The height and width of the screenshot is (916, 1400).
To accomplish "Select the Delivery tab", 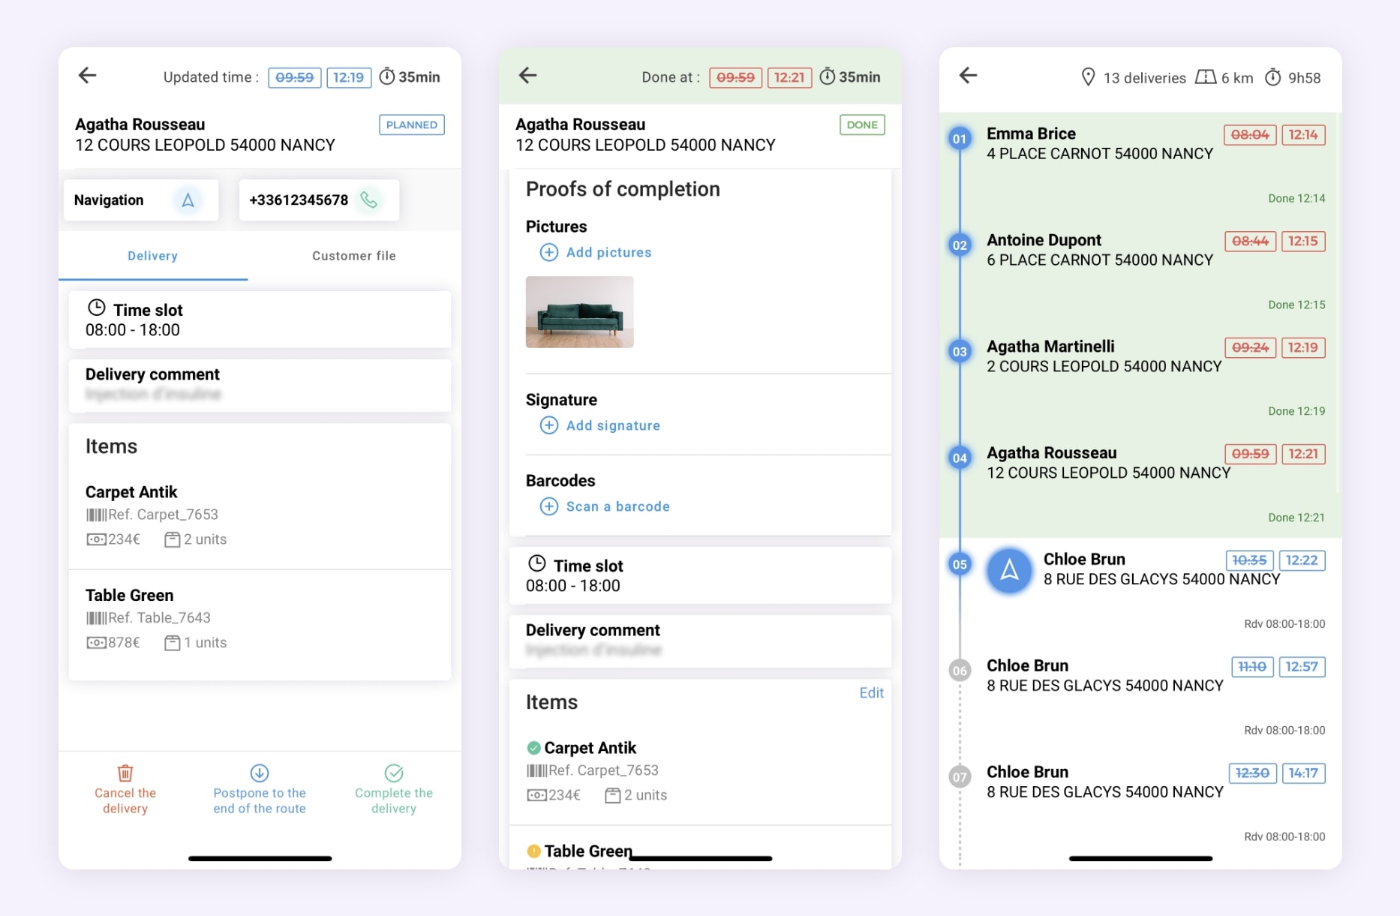I will 152,256.
